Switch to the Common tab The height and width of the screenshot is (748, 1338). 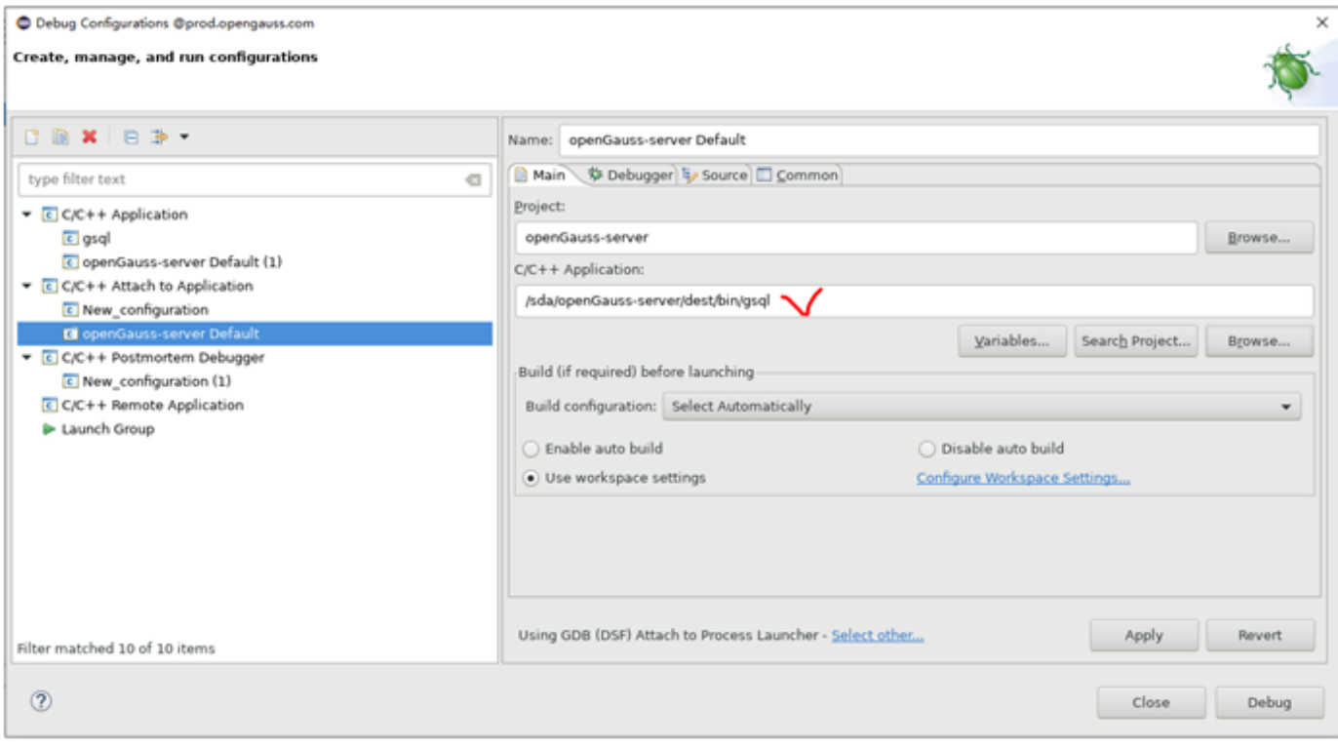click(797, 176)
